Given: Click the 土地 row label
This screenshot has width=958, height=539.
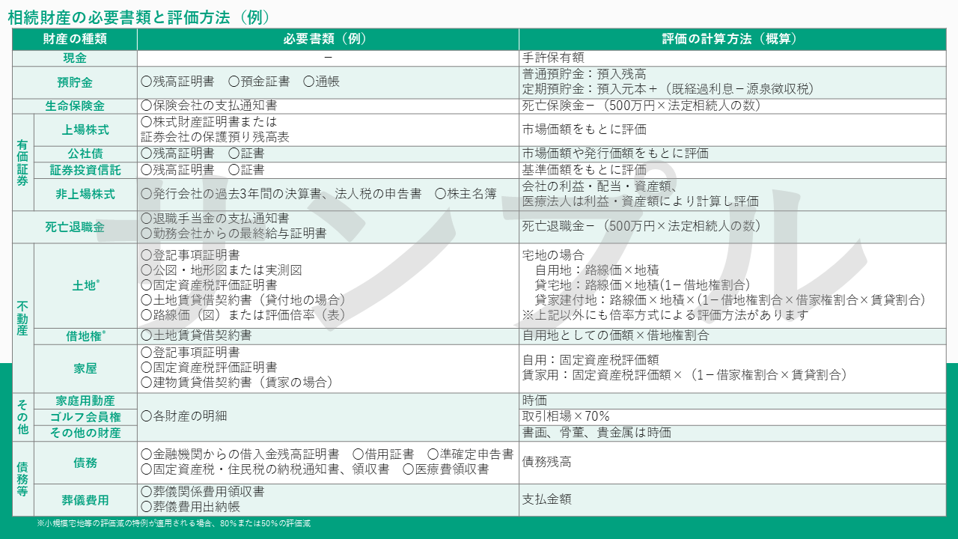Looking at the screenshot, I should tap(85, 285).
